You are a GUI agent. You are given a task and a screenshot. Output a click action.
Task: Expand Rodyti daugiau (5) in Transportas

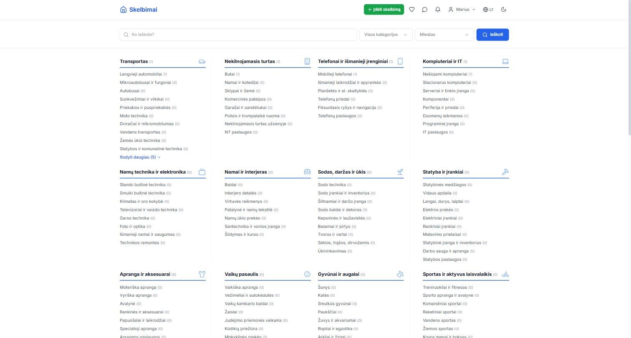pyautogui.click(x=140, y=157)
